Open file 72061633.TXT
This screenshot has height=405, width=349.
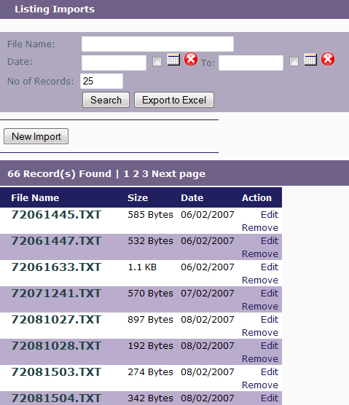coord(56,267)
